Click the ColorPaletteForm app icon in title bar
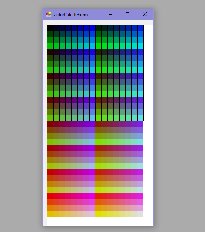Image resolution: width=205 pixels, height=232 pixels. click(x=49, y=14)
